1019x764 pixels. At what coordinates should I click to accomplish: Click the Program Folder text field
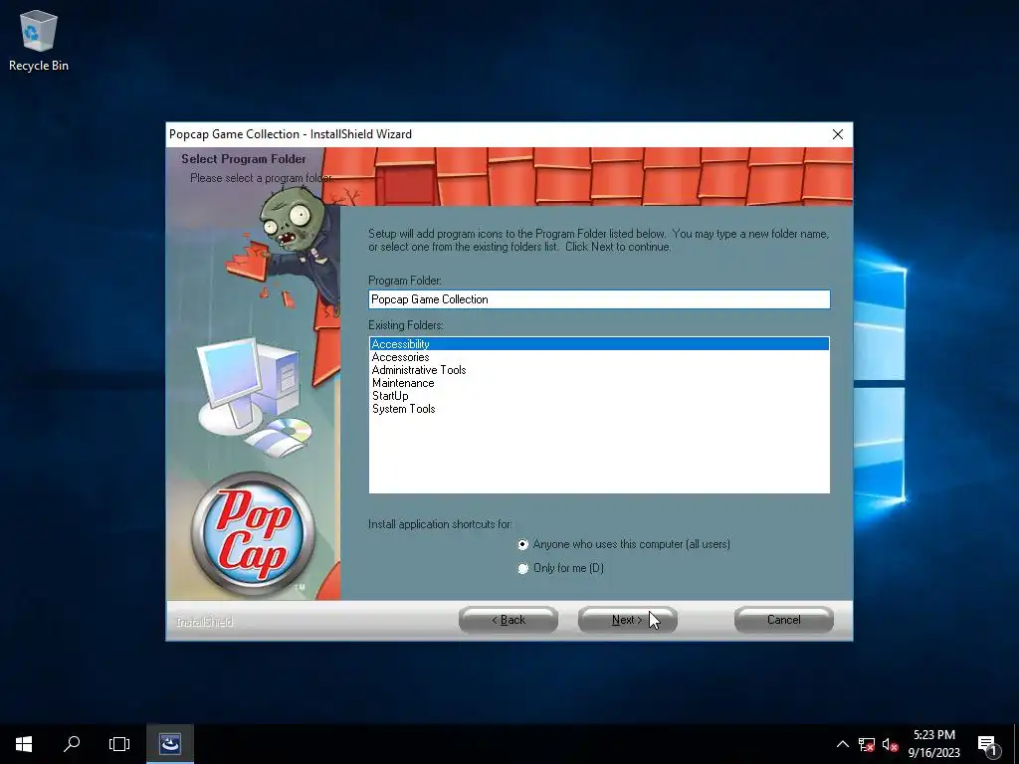tap(599, 299)
